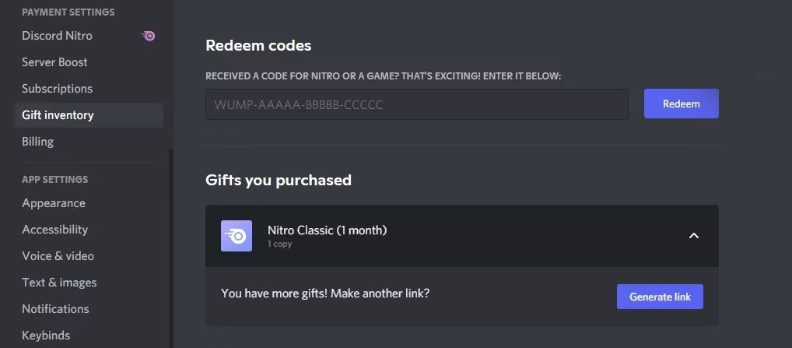Open the Subscriptions page
The image size is (792, 348).
click(57, 89)
